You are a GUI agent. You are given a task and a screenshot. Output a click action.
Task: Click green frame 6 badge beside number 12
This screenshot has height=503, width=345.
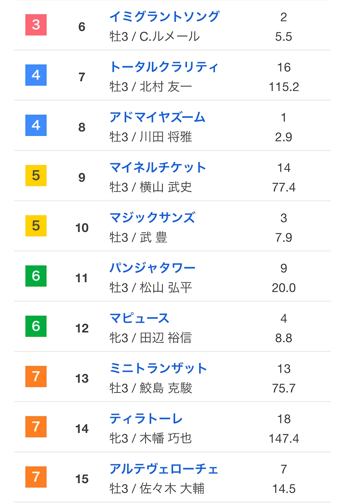coord(36,326)
